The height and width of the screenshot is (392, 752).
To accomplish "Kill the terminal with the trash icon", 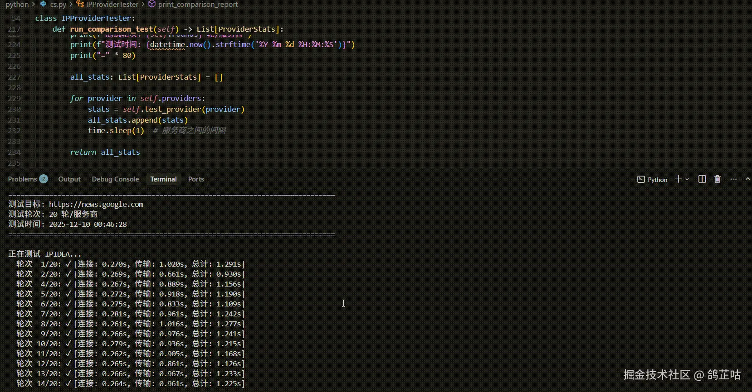I will click(x=718, y=179).
